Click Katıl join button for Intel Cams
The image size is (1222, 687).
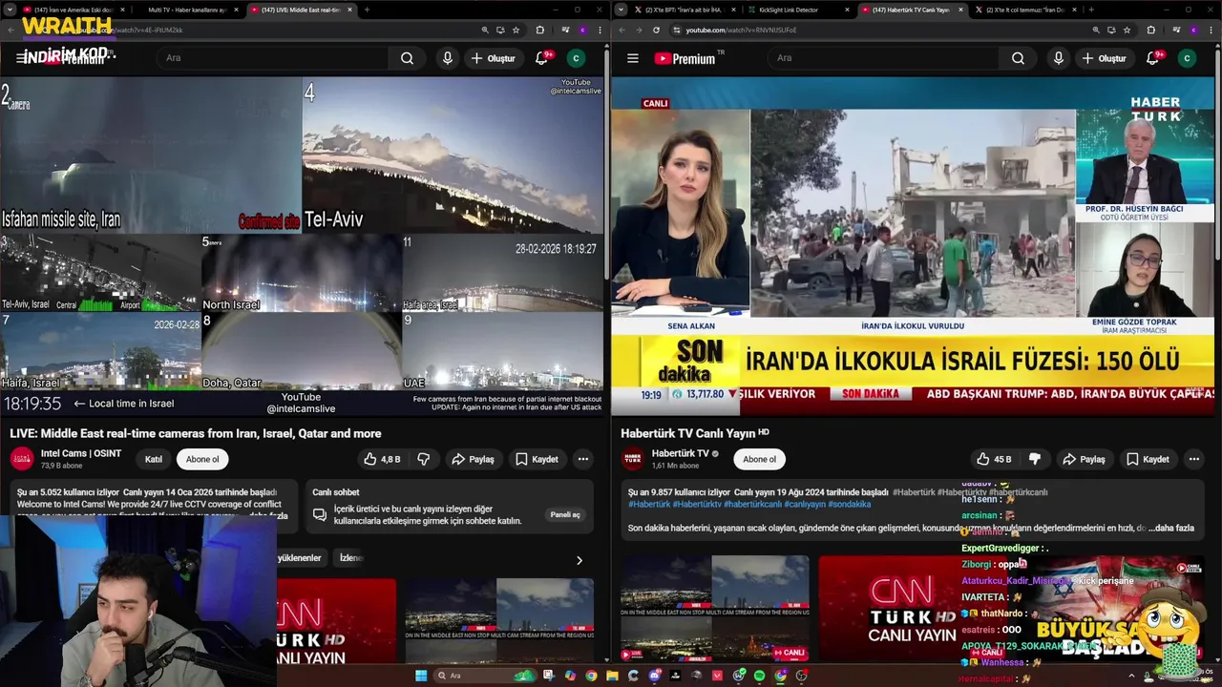pyautogui.click(x=154, y=459)
